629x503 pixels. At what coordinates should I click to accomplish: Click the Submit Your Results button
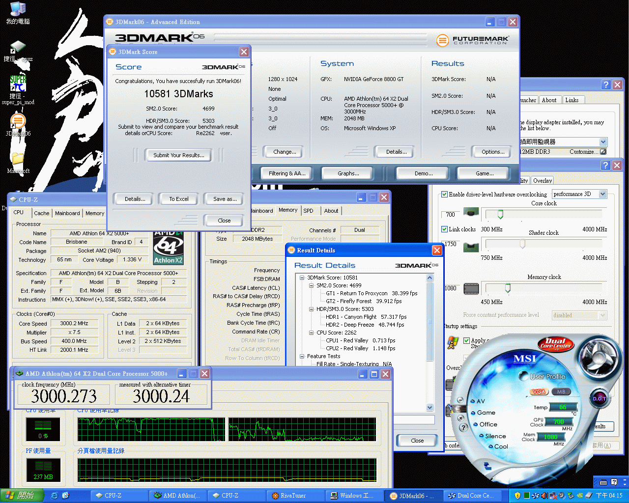[178, 155]
